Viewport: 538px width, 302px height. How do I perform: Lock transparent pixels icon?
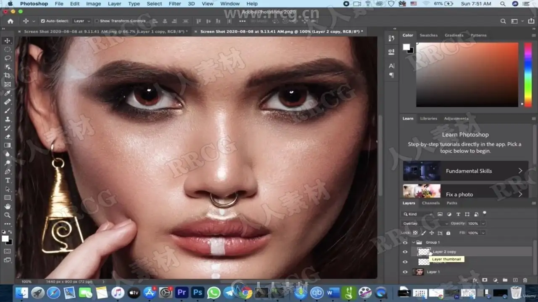click(x=415, y=233)
